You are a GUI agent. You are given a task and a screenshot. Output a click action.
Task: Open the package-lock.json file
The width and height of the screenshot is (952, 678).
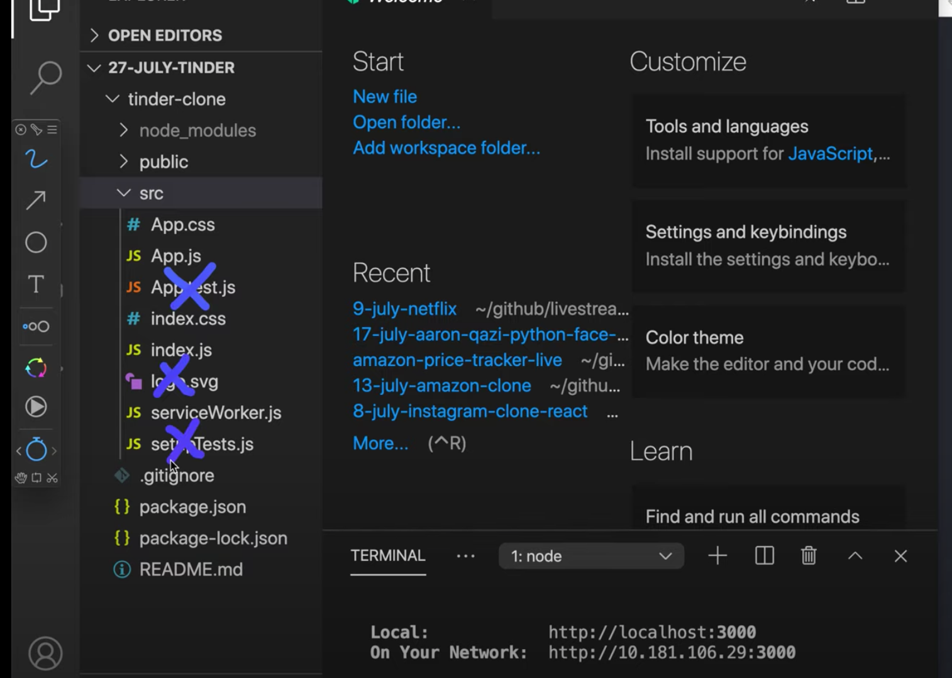pos(201,538)
